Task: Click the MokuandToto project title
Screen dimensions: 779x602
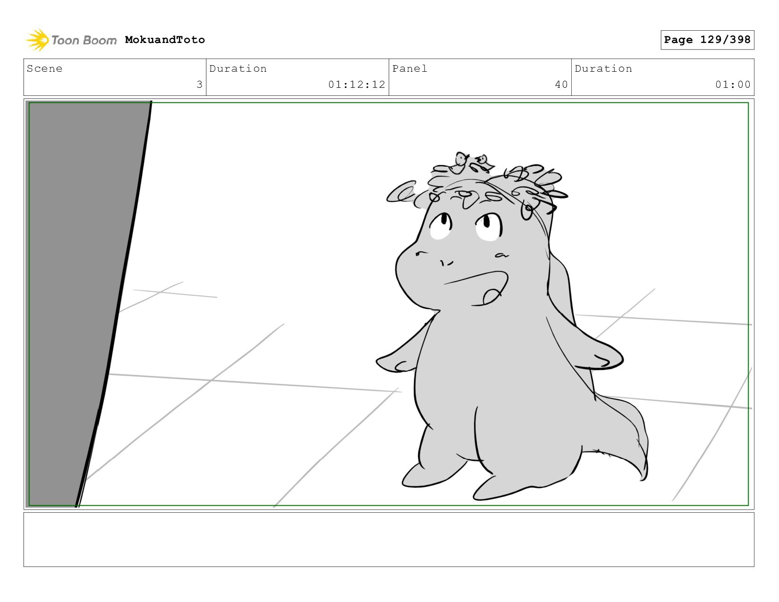Action: 165,40
